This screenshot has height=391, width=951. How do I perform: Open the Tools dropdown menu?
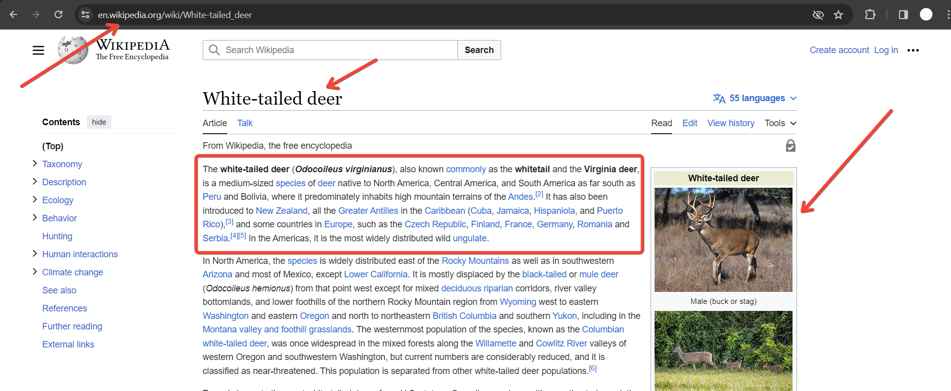coord(780,123)
